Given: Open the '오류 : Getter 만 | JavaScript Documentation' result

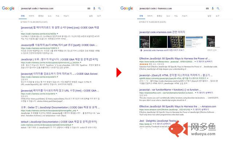Looking at the screenshot, I should pyautogui.click(x=60, y=107).
